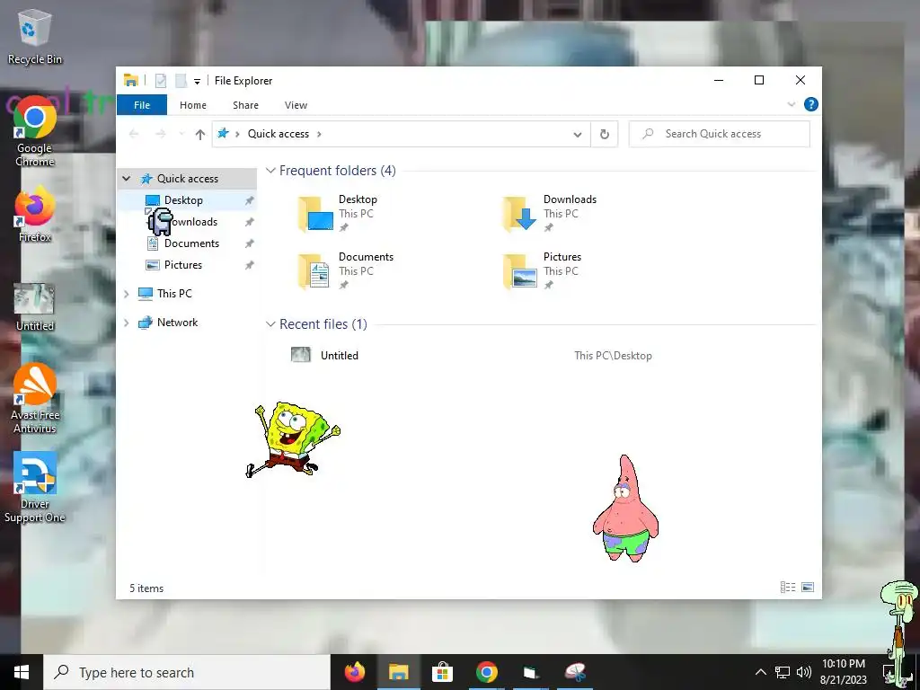920x690 pixels.
Task: Expand the ribbon using the chevron
Action: click(791, 104)
